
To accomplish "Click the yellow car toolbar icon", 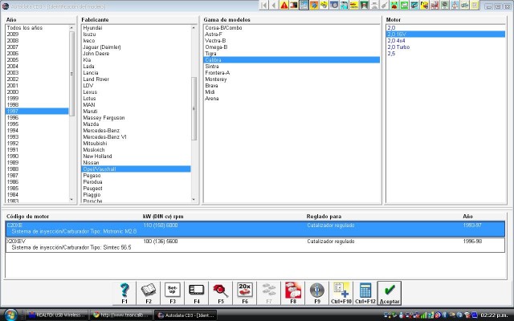I will [324, 6].
